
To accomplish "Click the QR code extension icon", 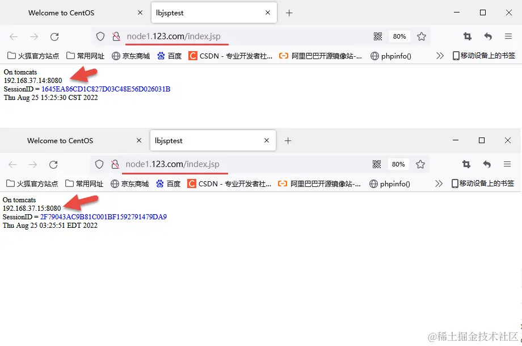I will point(378,35).
